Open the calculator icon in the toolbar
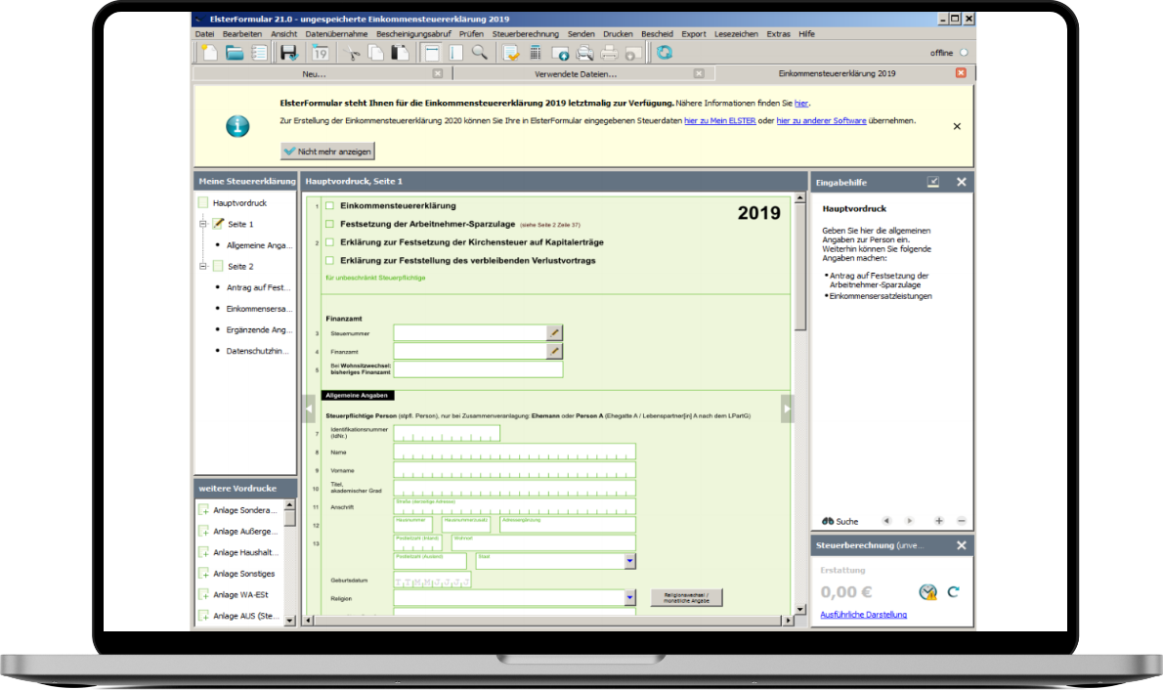This screenshot has height=690, width=1163. [535, 53]
